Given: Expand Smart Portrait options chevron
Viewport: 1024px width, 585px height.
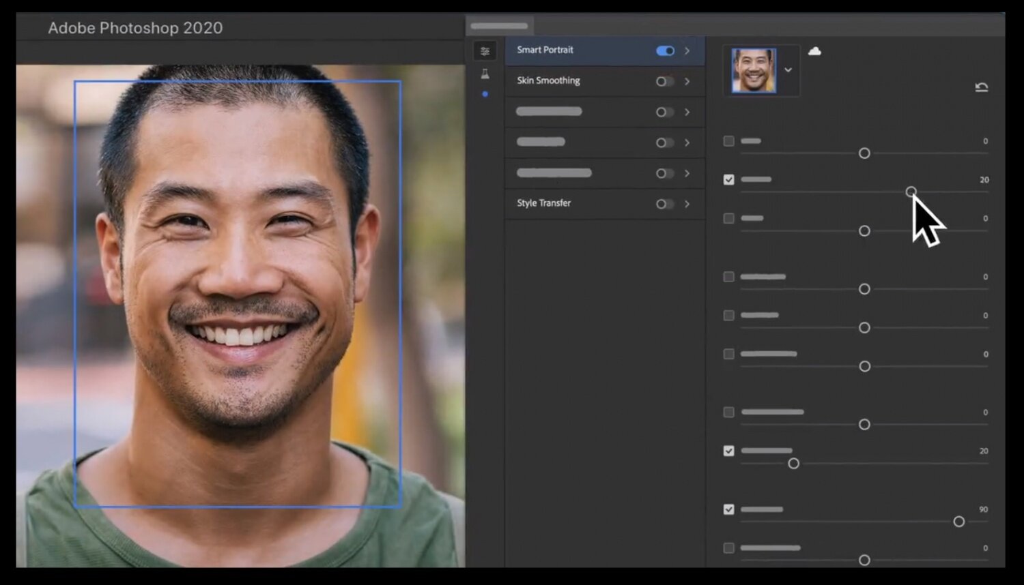Looking at the screenshot, I should click(x=687, y=51).
